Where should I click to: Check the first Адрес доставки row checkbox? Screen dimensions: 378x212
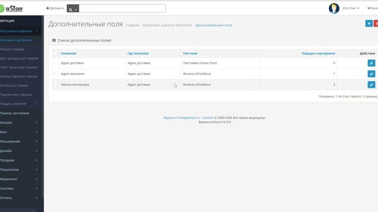pyautogui.click(x=56, y=63)
